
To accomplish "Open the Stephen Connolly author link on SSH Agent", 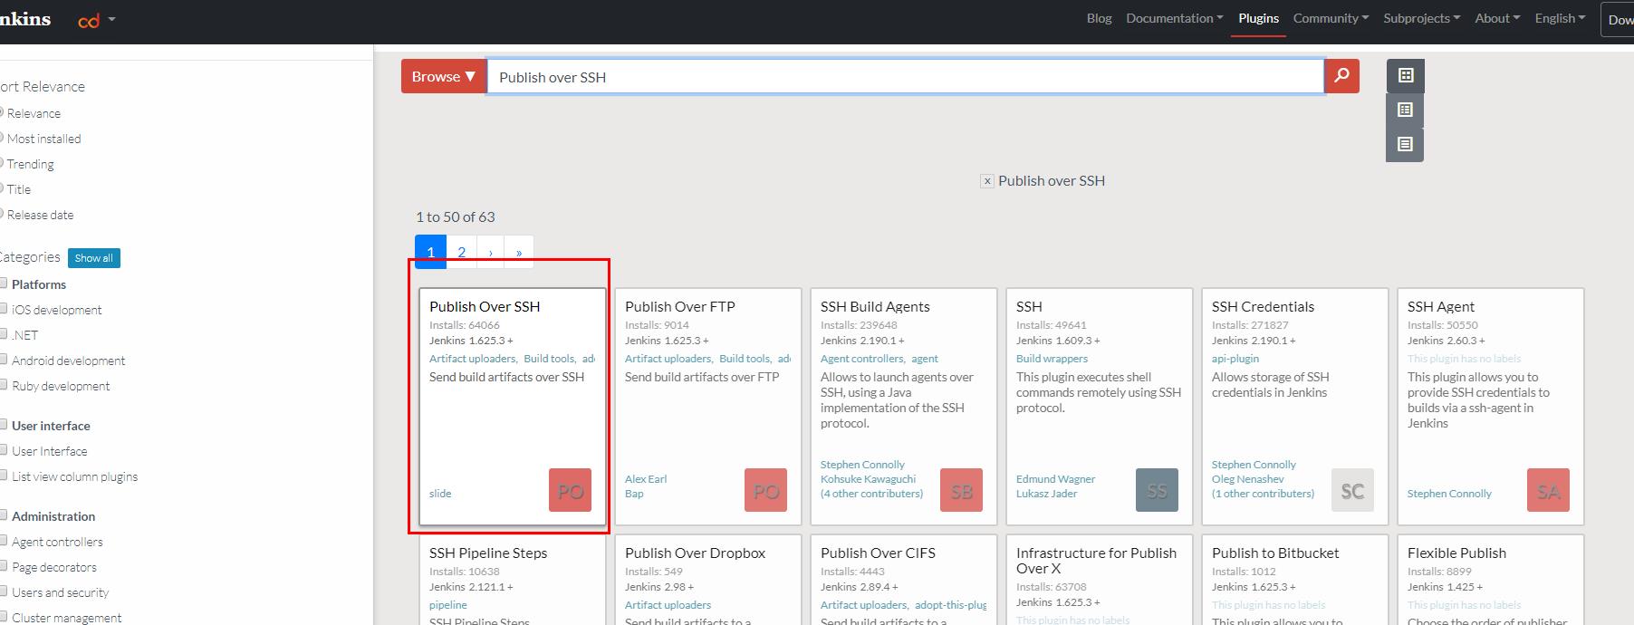I will [1449, 494].
